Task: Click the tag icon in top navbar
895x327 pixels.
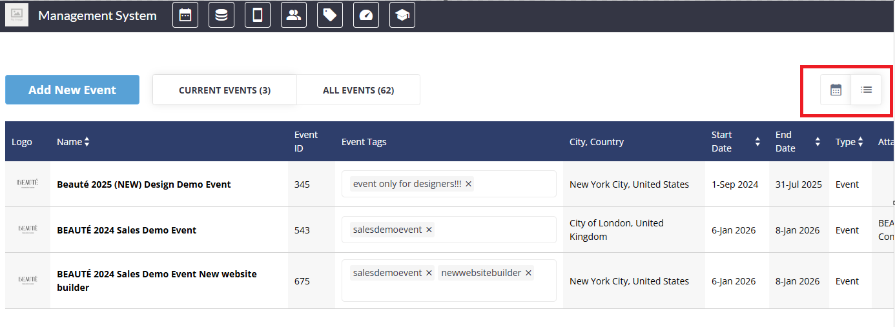Action: click(330, 15)
